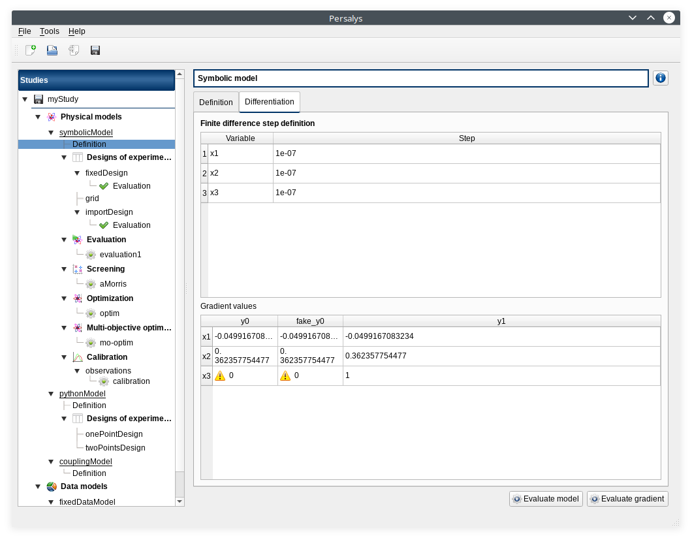Click the Save study toolbar icon
This screenshot has height=540, width=692.
click(95, 50)
